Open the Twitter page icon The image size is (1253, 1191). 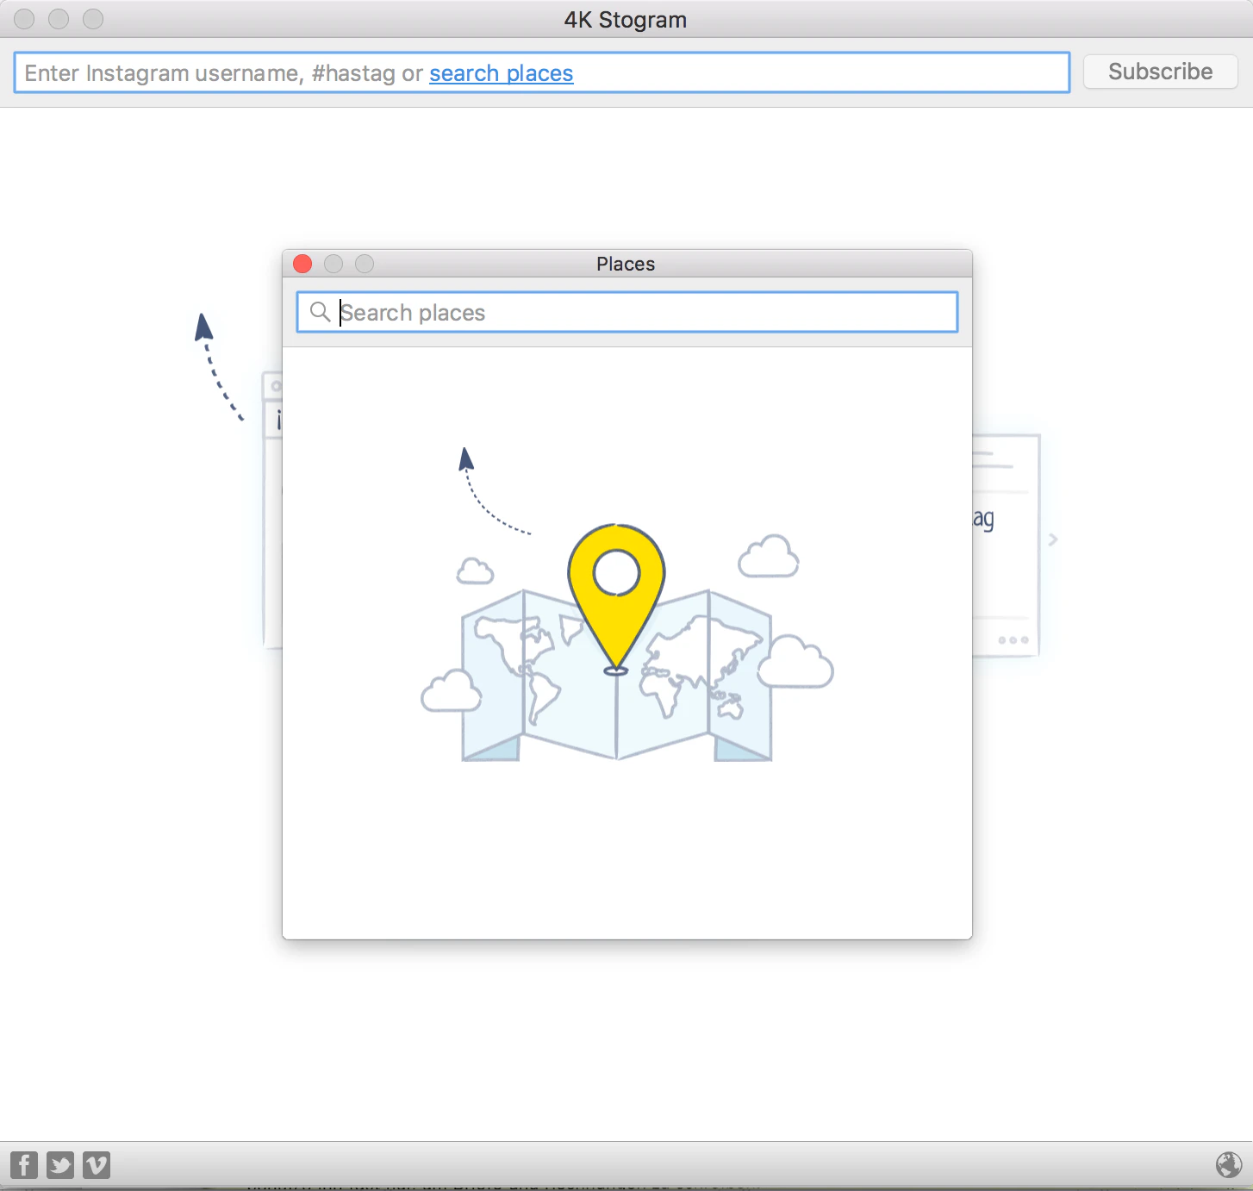pyautogui.click(x=60, y=1165)
